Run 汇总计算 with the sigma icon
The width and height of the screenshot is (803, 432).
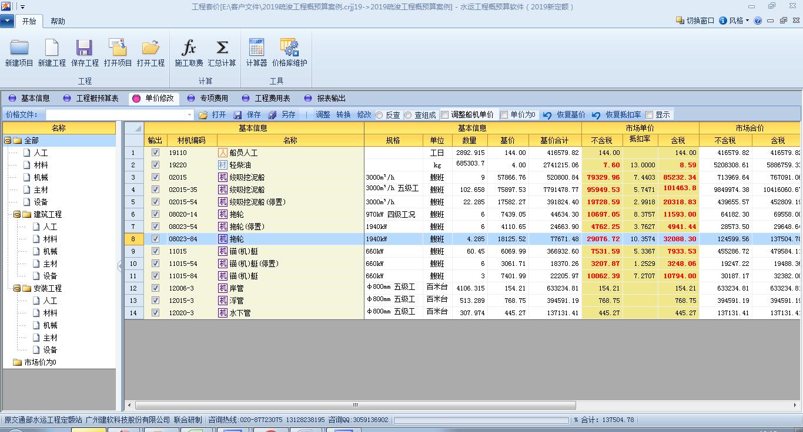click(x=222, y=47)
